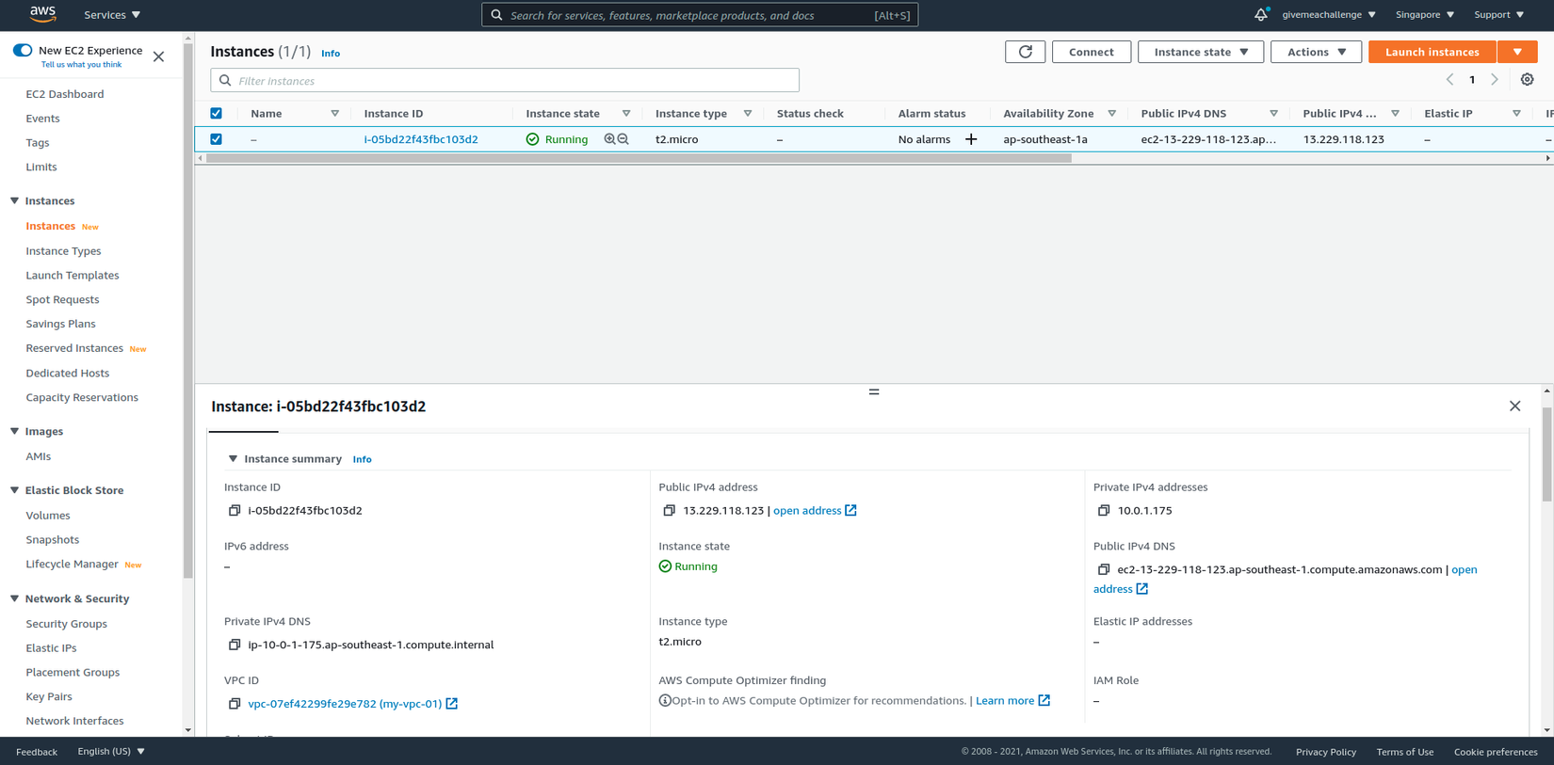Click magnifier icon in Filter instances box

225,81
